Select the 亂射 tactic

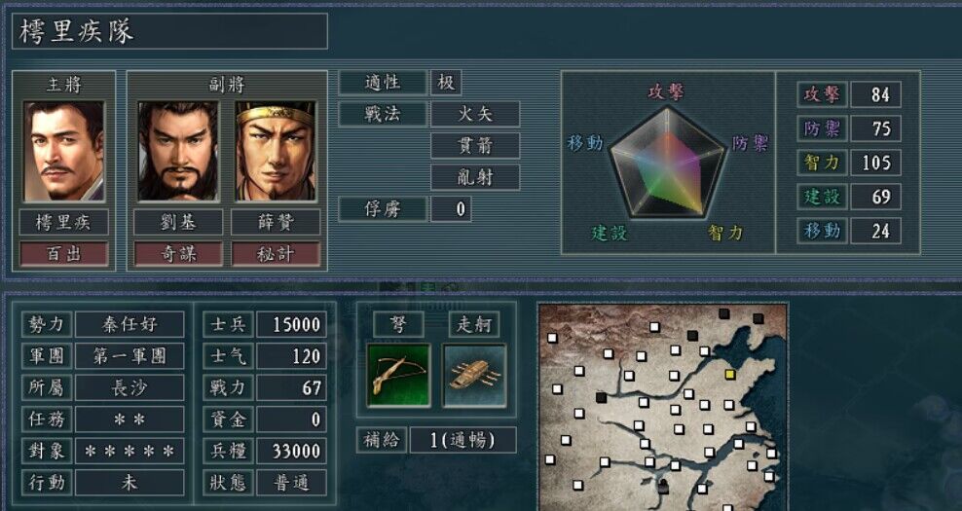[475, 177]
